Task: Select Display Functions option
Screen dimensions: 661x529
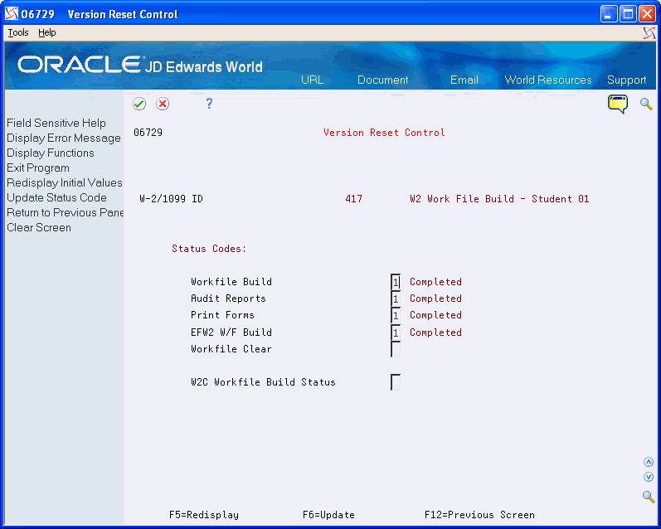Action: click(x=50, y=153)
